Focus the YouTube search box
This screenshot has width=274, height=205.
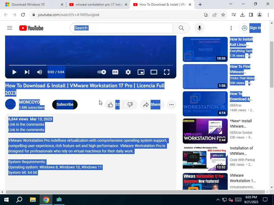click(121, 28)
